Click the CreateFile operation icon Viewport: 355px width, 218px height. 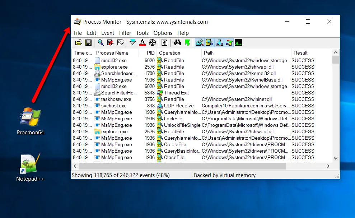point(160,145)
